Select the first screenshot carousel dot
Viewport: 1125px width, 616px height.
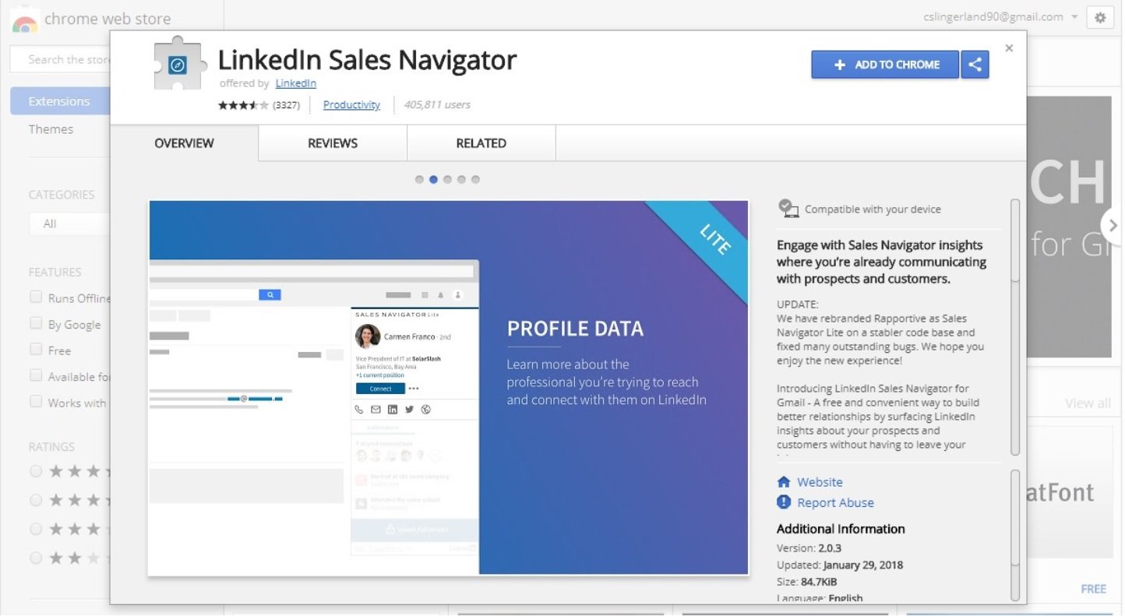point(419,179)
